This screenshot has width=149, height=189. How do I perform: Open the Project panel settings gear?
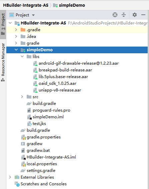135,15
